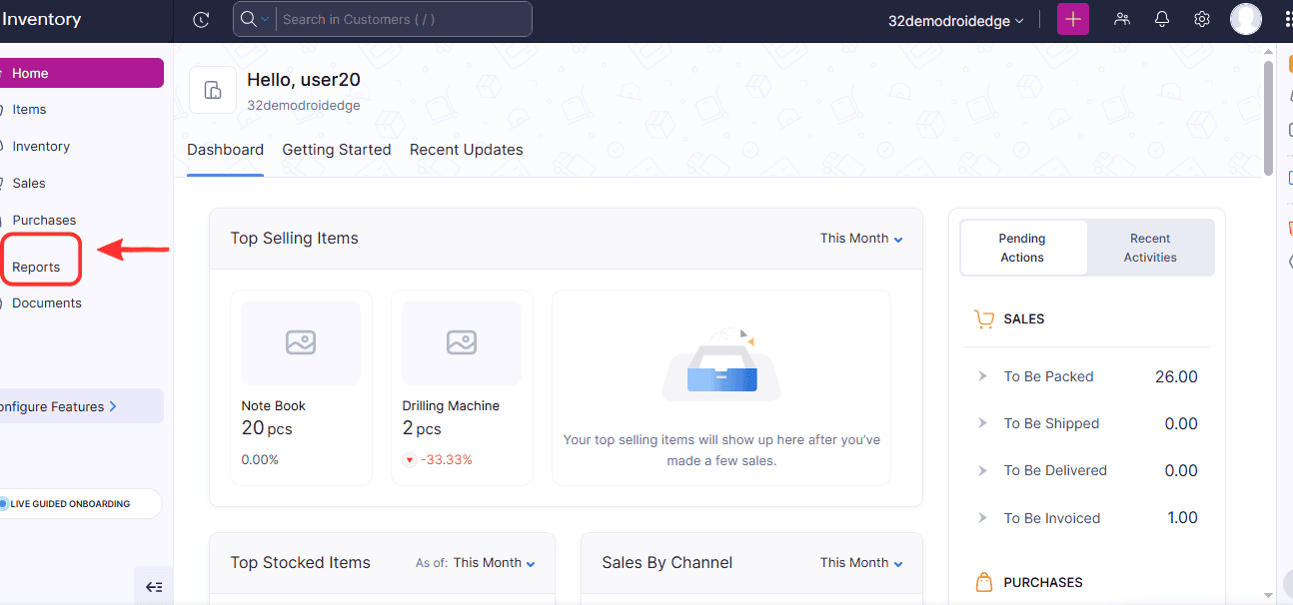Click the organization icon beside Hello user20
The height and width of the screenshot is (605, 1293).
[213, 91]
